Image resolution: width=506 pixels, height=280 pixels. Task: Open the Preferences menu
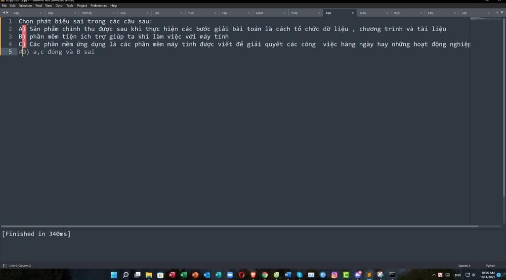(x=99, y=5)
